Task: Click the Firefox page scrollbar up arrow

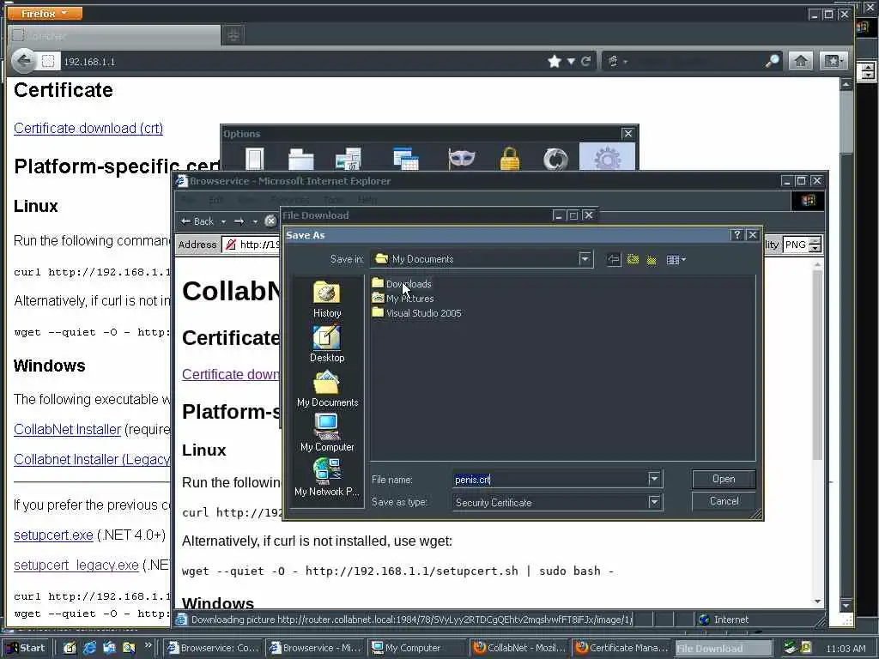Action: click(846, 84)
